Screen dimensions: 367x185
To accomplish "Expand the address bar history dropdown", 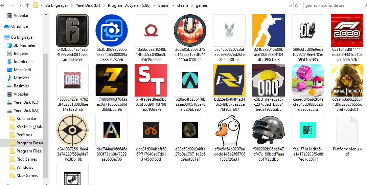I will pos(291,5).
